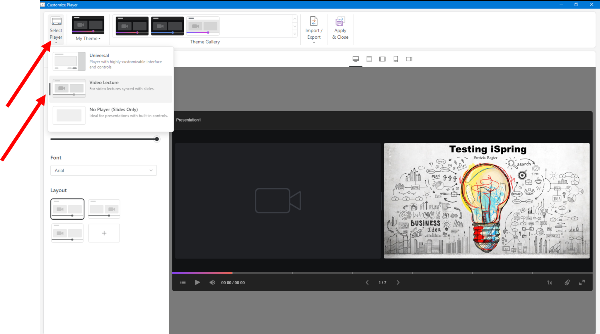The height and width of the screenshot is (334, 600).
Task: Go to next slide arrow
Action: click(398, 282)
